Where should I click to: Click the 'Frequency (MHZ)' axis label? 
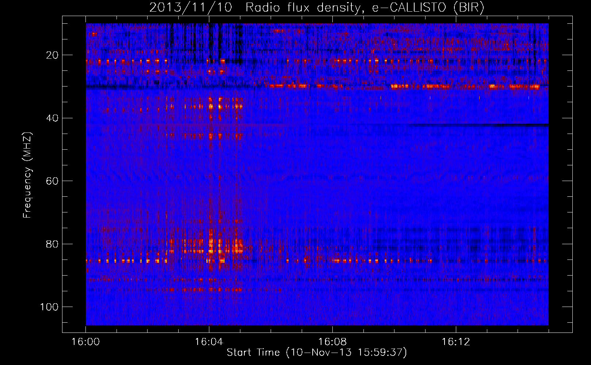27,174
